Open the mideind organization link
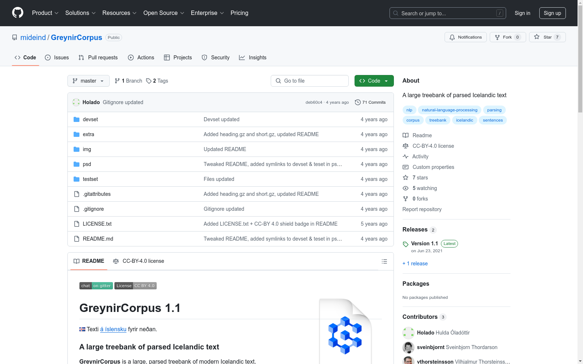This screenshot has height=364, width=583. coord(33,37)
